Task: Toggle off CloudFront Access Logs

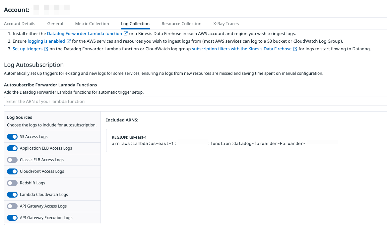Action: 12,171
